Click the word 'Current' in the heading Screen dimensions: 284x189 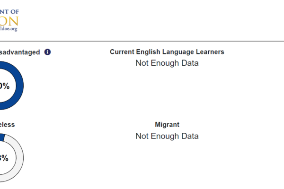122,52
